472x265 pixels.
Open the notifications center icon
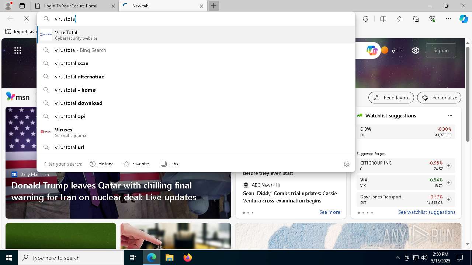coord(460,258)
